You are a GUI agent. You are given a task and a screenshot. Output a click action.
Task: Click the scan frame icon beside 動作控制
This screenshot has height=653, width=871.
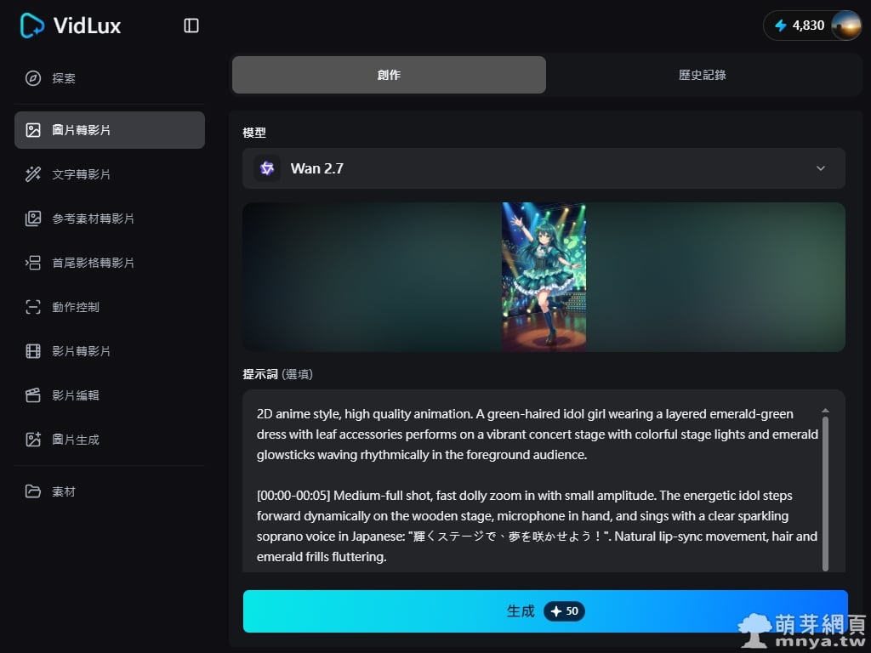click(33, 307)
